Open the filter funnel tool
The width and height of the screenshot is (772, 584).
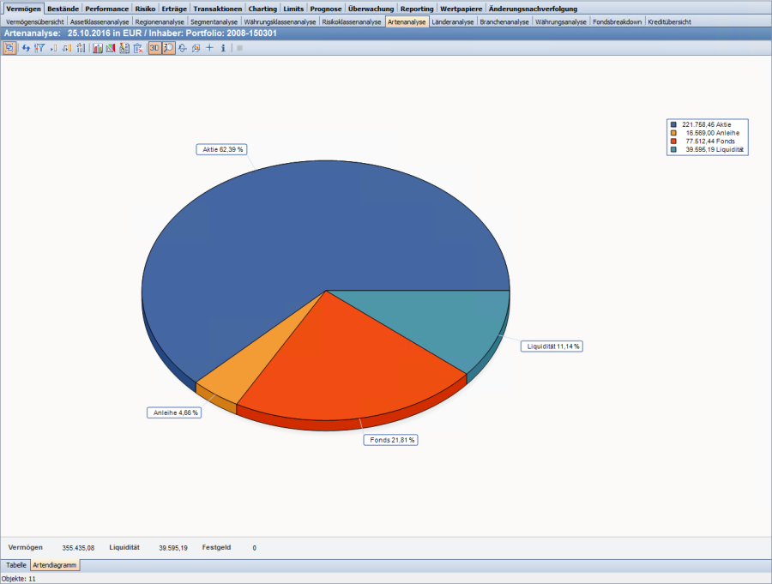tap(39, 48)
